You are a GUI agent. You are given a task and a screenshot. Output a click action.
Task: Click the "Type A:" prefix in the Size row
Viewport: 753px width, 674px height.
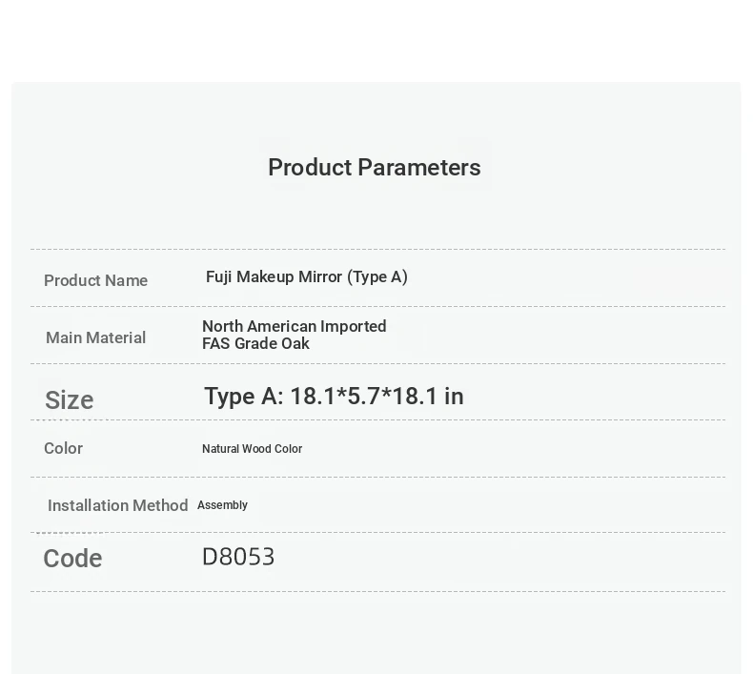243,397
